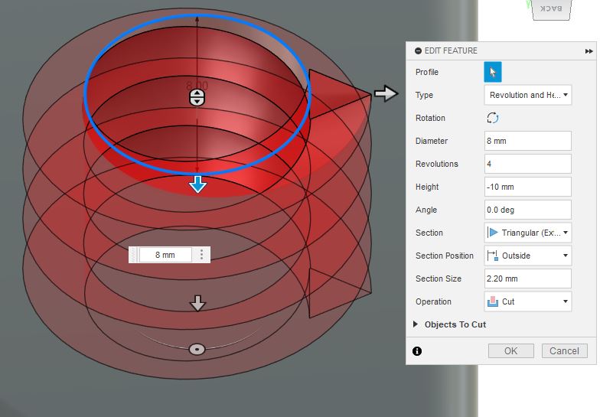Expand the Objects To Cut section
This screenshot has height=417, width=600.
(x=450, y=324)
